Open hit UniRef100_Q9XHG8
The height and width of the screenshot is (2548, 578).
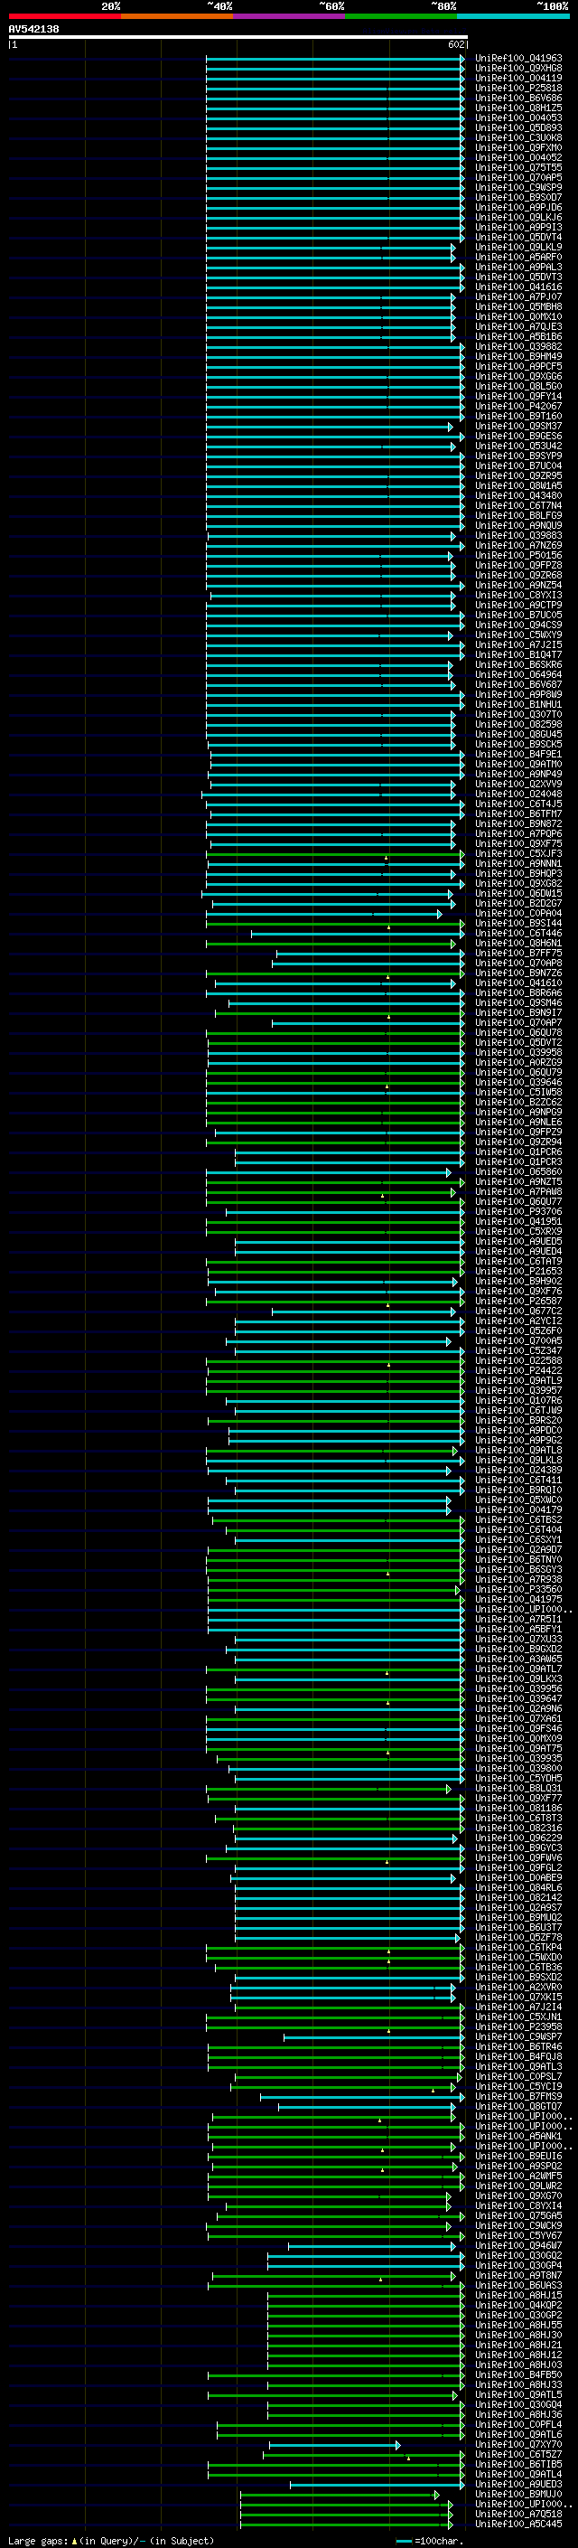click(x=518, y=69)
